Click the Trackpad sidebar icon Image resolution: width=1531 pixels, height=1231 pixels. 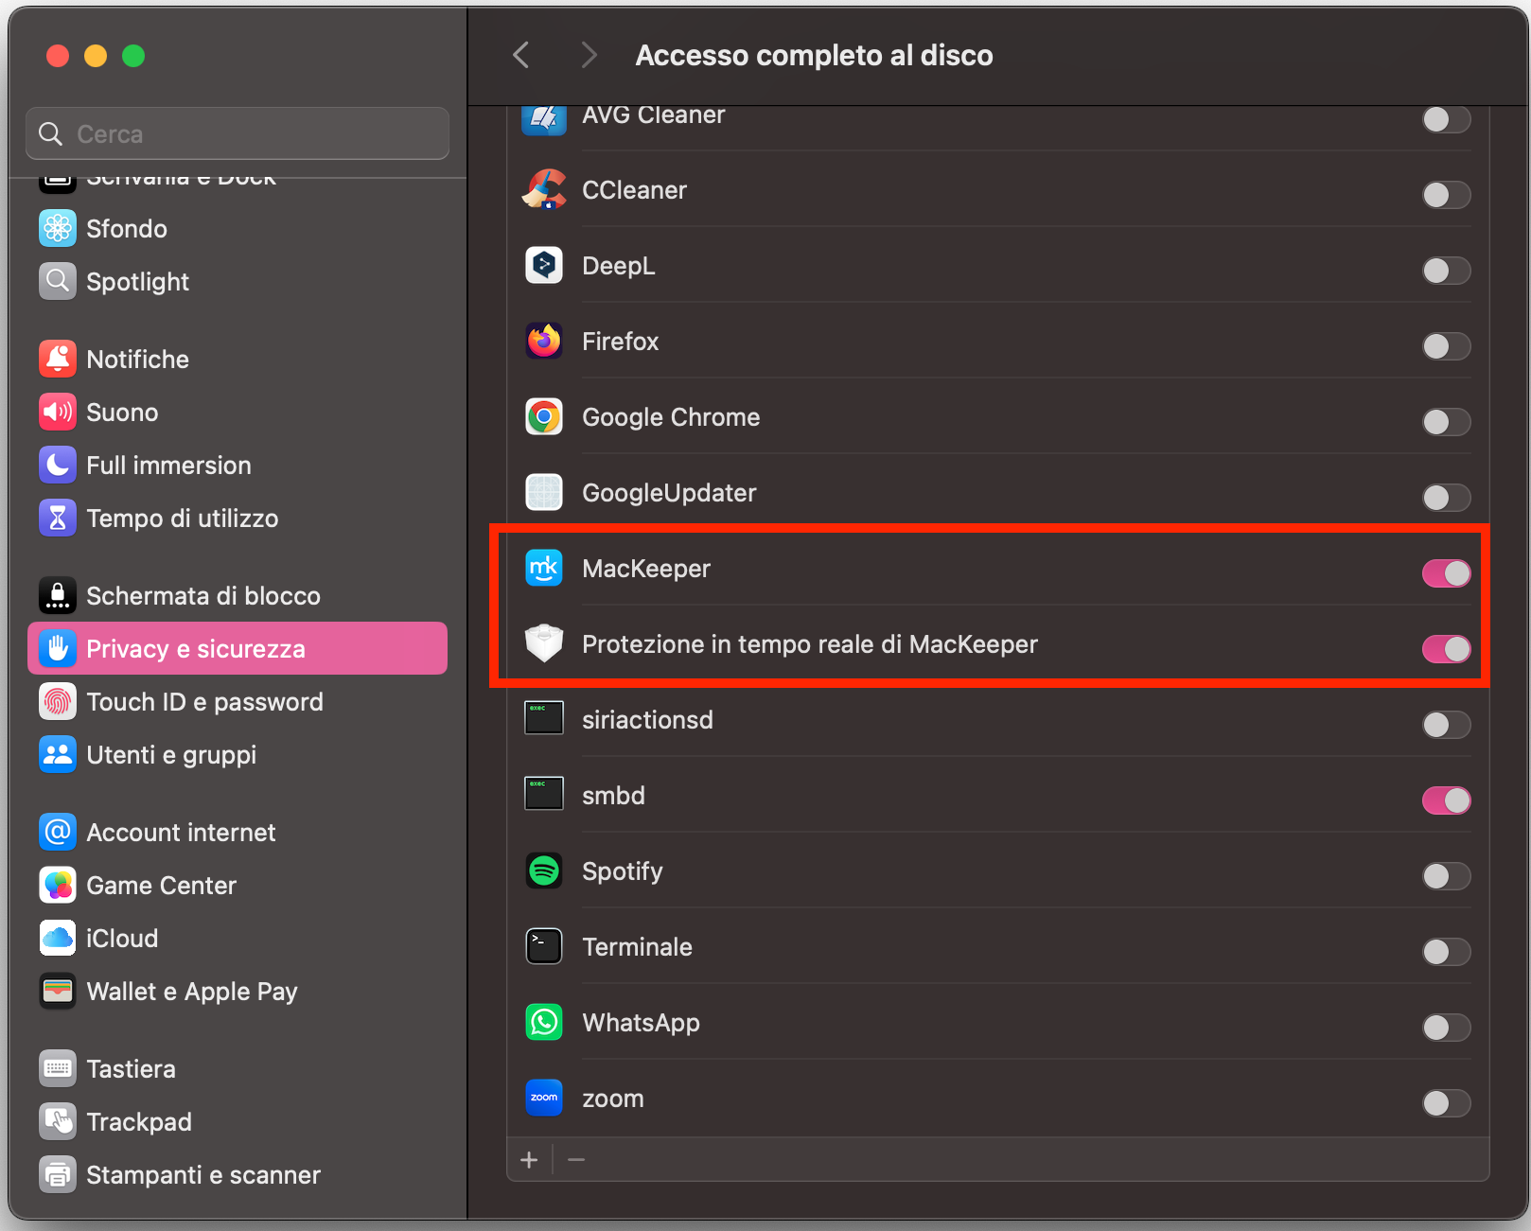[x=58, y=1121]
